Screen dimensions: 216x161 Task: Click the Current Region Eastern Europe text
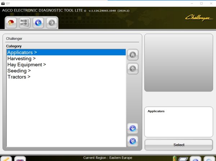[x=108, y=158]
